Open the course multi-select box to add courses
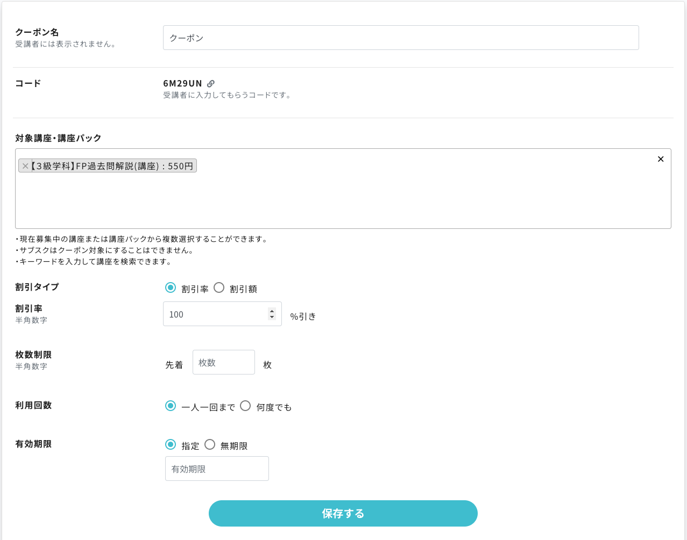The image size is (687, 540). pyautogui.click(x=343, y=199)
